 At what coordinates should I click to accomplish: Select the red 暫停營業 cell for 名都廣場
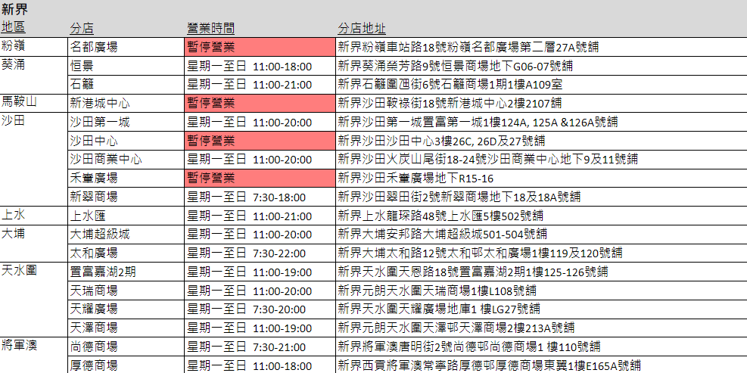260,47
